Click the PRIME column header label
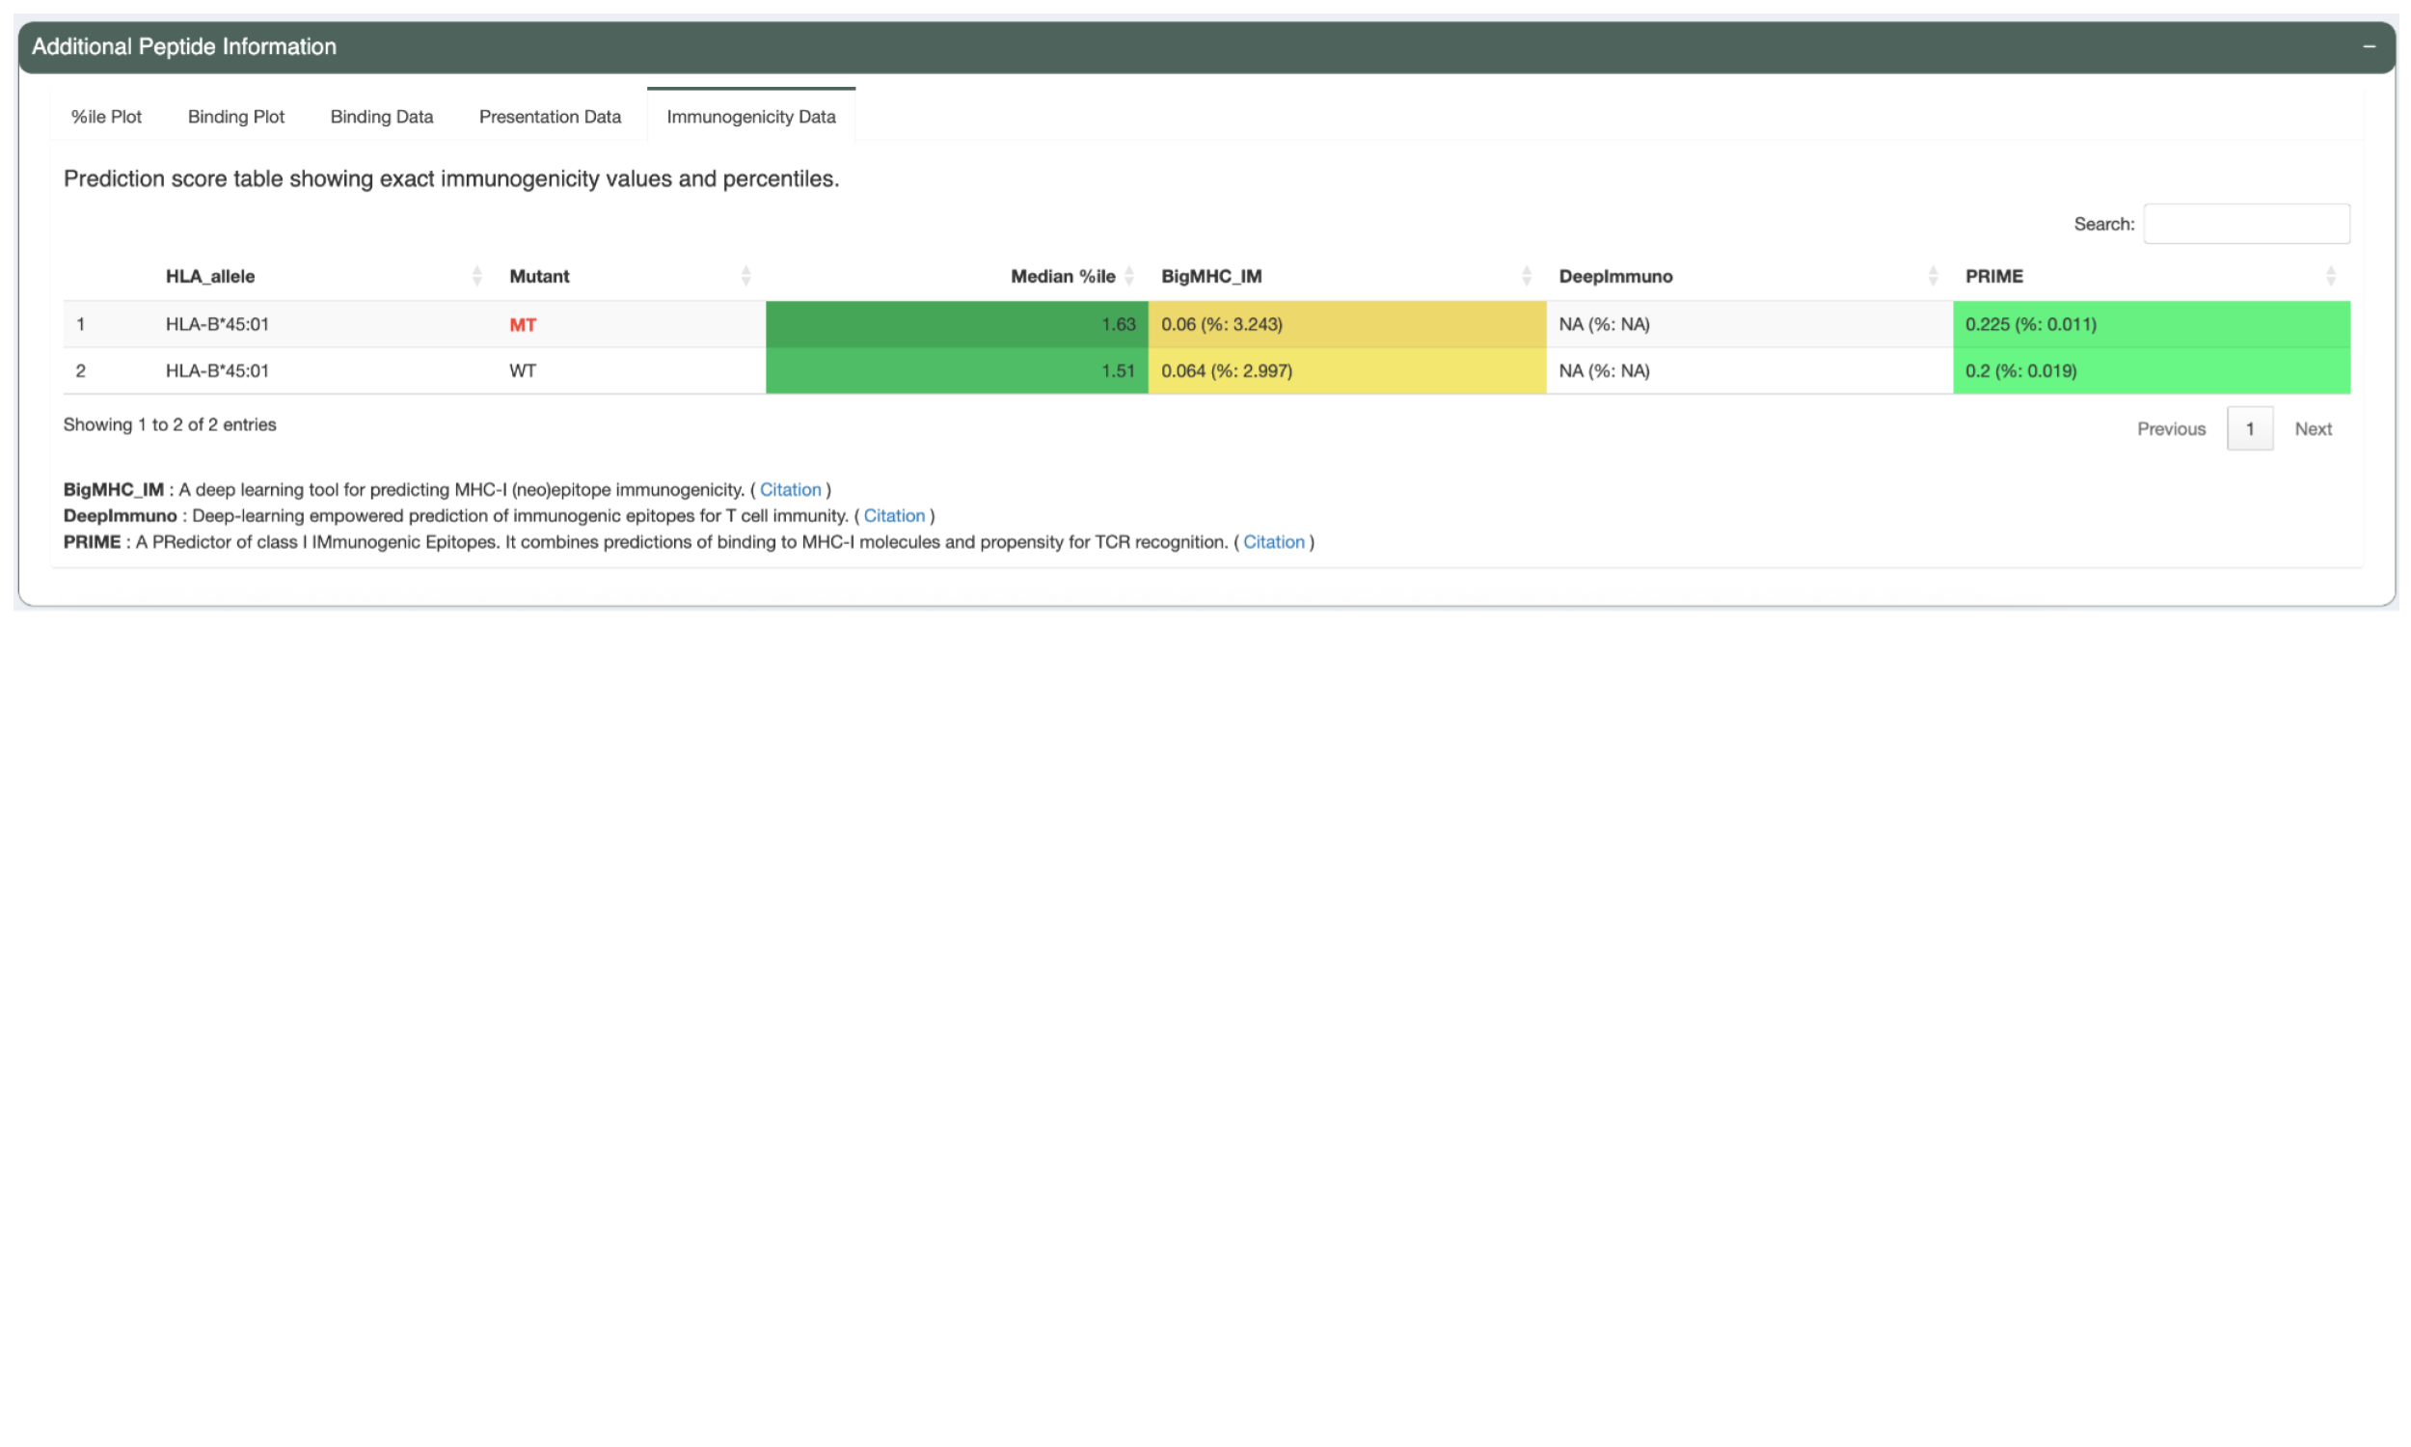The width and height of the screenshot is (2411, 1447). tap(1992, 277)
